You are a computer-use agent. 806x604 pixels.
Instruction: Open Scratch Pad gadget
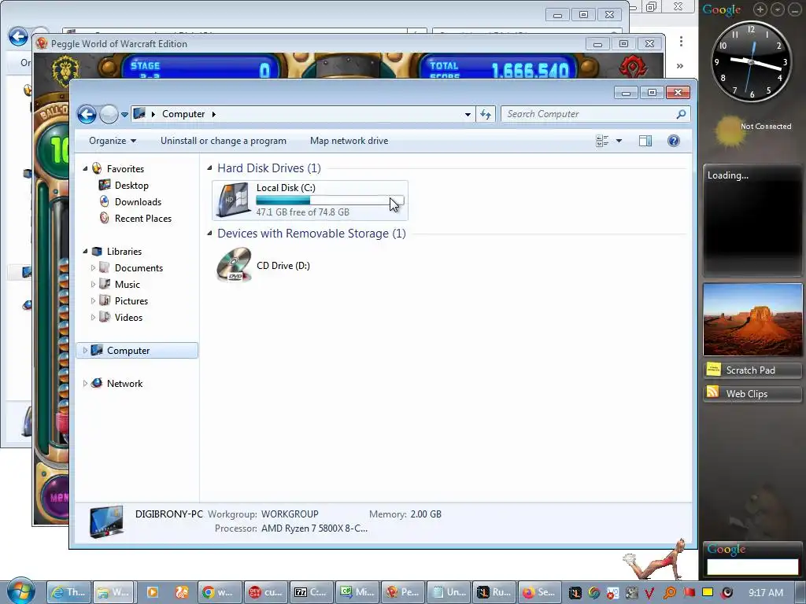[752, 370]
